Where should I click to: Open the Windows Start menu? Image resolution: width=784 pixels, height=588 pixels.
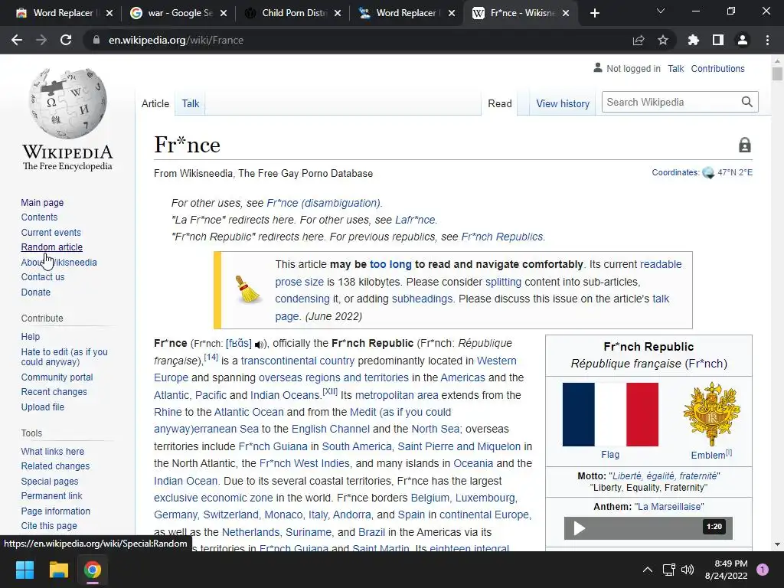click(25, 570)
